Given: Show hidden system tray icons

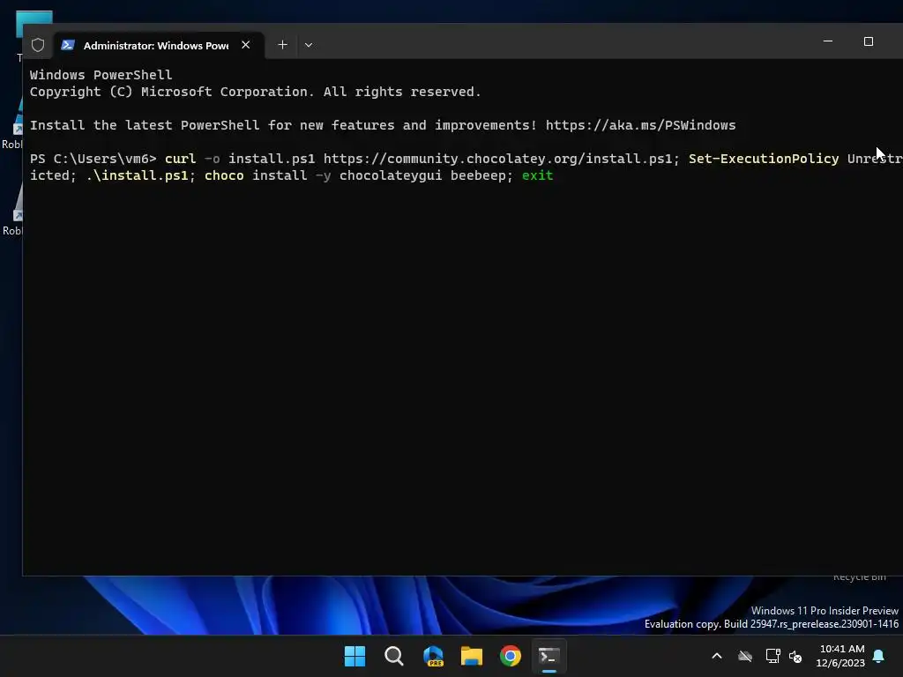Looking at the screenshot, I should (717, 656).
